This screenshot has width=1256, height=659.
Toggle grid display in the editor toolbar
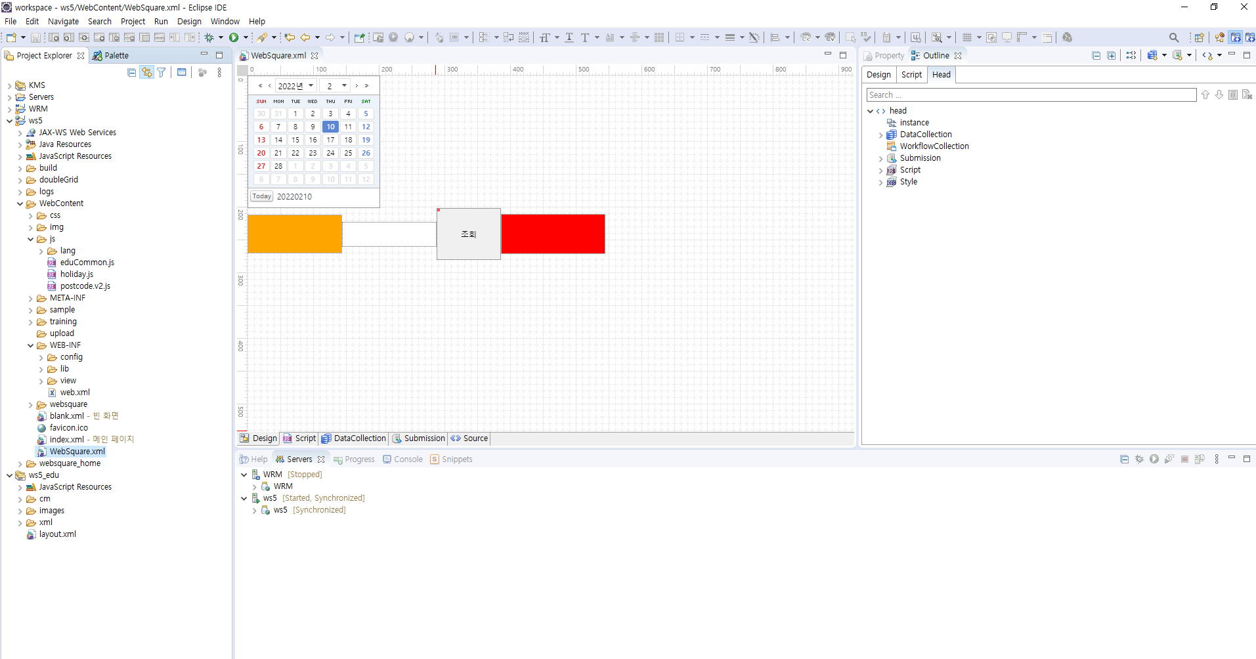[x=968, y=37]
